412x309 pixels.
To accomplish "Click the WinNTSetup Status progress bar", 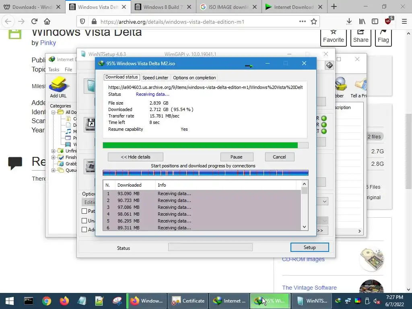I will (210, 247).
